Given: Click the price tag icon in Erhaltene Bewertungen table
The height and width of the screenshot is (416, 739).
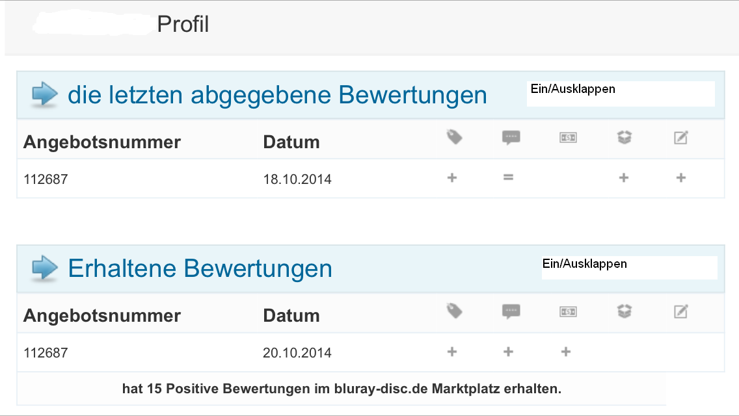Looking at the screenshot, I should pos(454,311).
